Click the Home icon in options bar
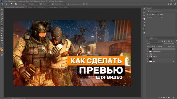Screen dimensions: 177x99 click(x=2, y=4)
